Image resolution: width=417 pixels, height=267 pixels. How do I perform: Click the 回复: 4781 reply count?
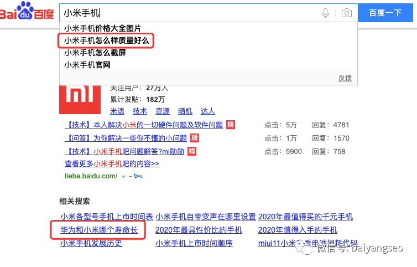pyautogui.click(x=331, y=125)
